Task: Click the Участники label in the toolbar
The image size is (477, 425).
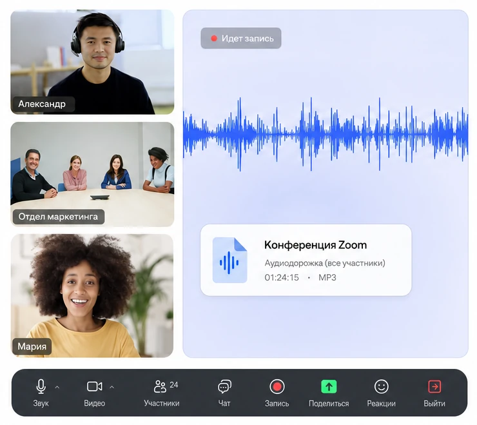Action: pos(162,403)
